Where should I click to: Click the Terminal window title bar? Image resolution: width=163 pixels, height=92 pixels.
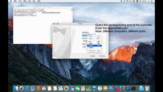pos(43,8)
